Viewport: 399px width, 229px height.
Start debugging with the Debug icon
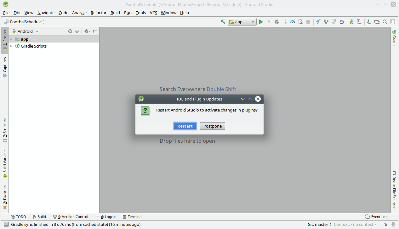(276, 22)
